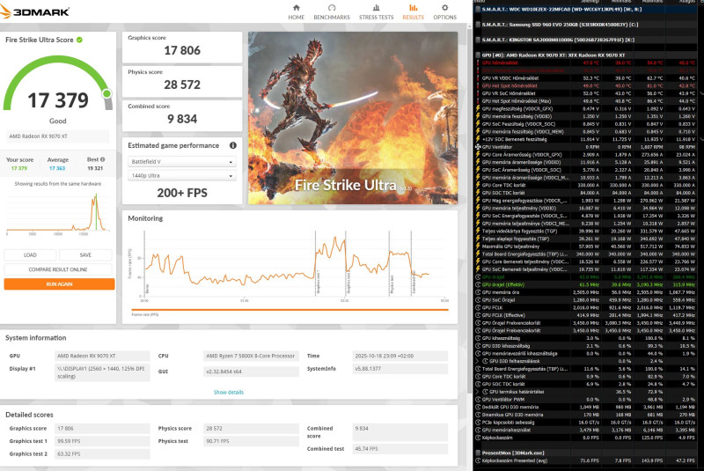Click the 3DMark results vertical scrollbar
This screenshot has width=704, height=471.
(469, 211)
